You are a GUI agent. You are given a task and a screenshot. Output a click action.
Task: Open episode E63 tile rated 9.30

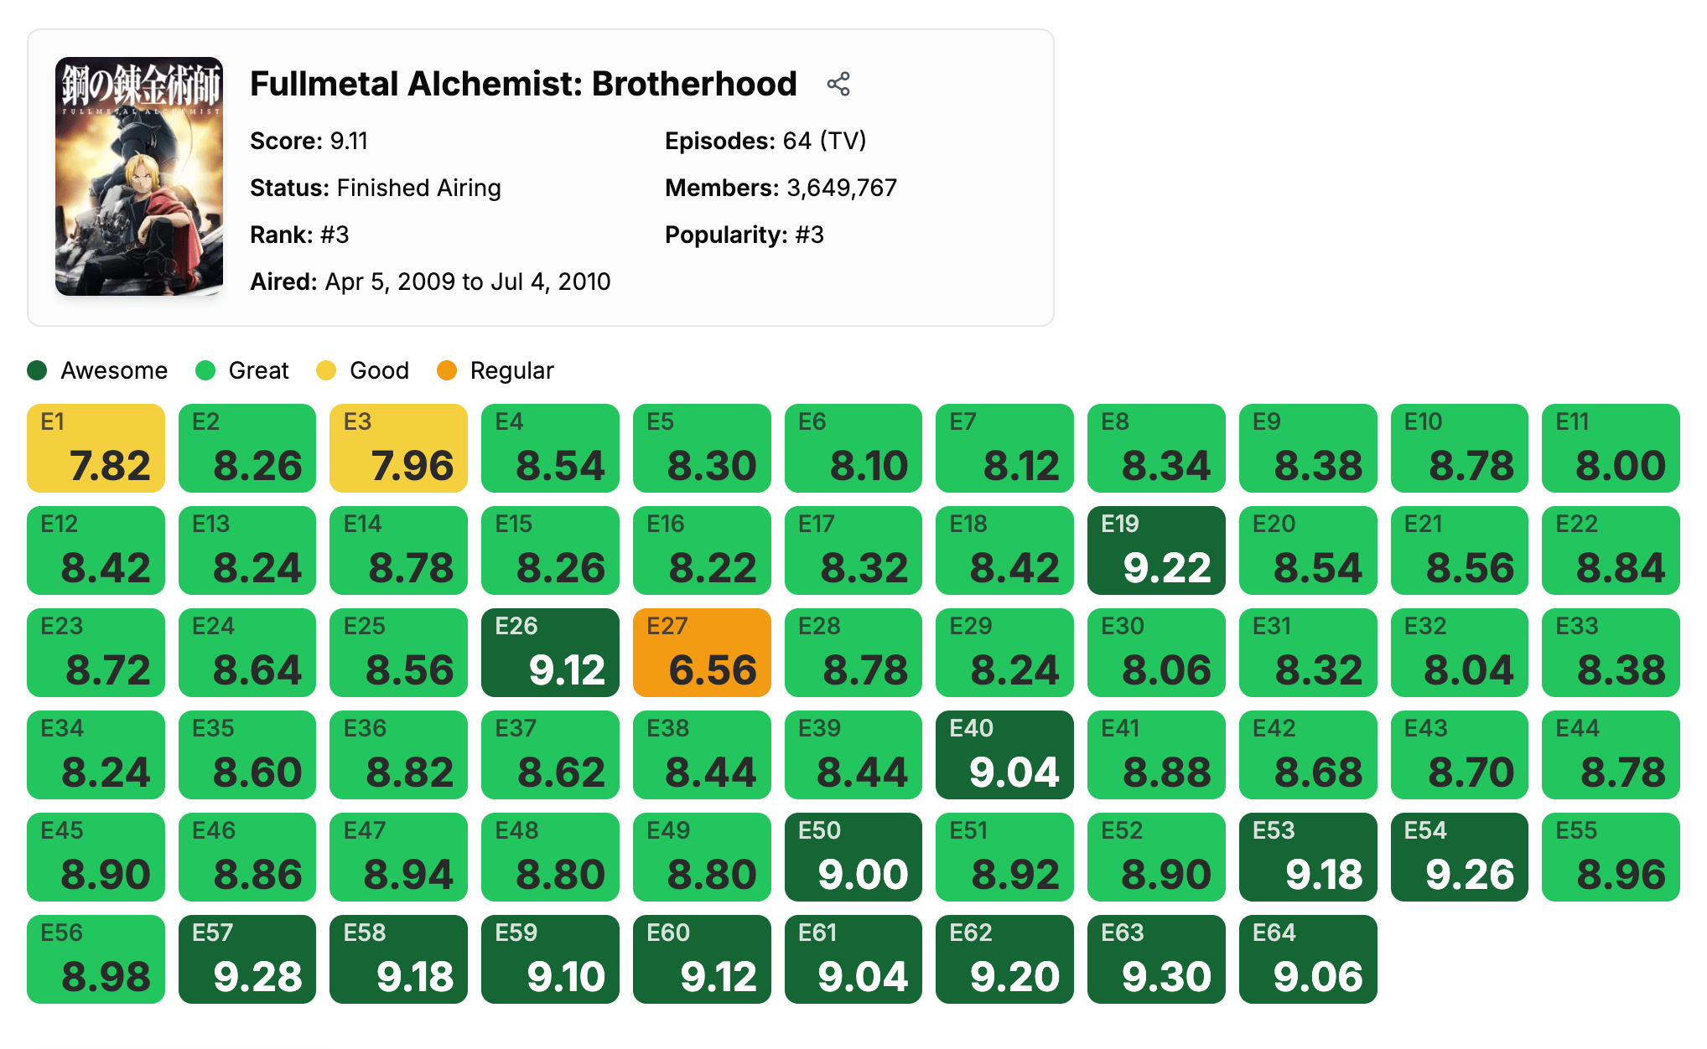click(1156, 959)
